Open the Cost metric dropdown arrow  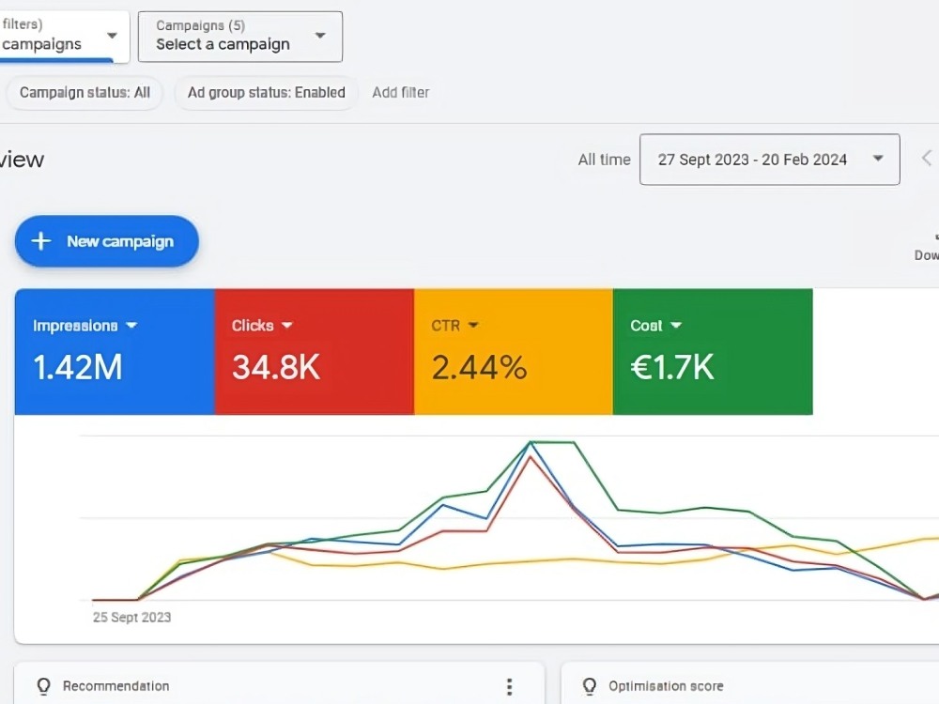click(x=676, y=326)
